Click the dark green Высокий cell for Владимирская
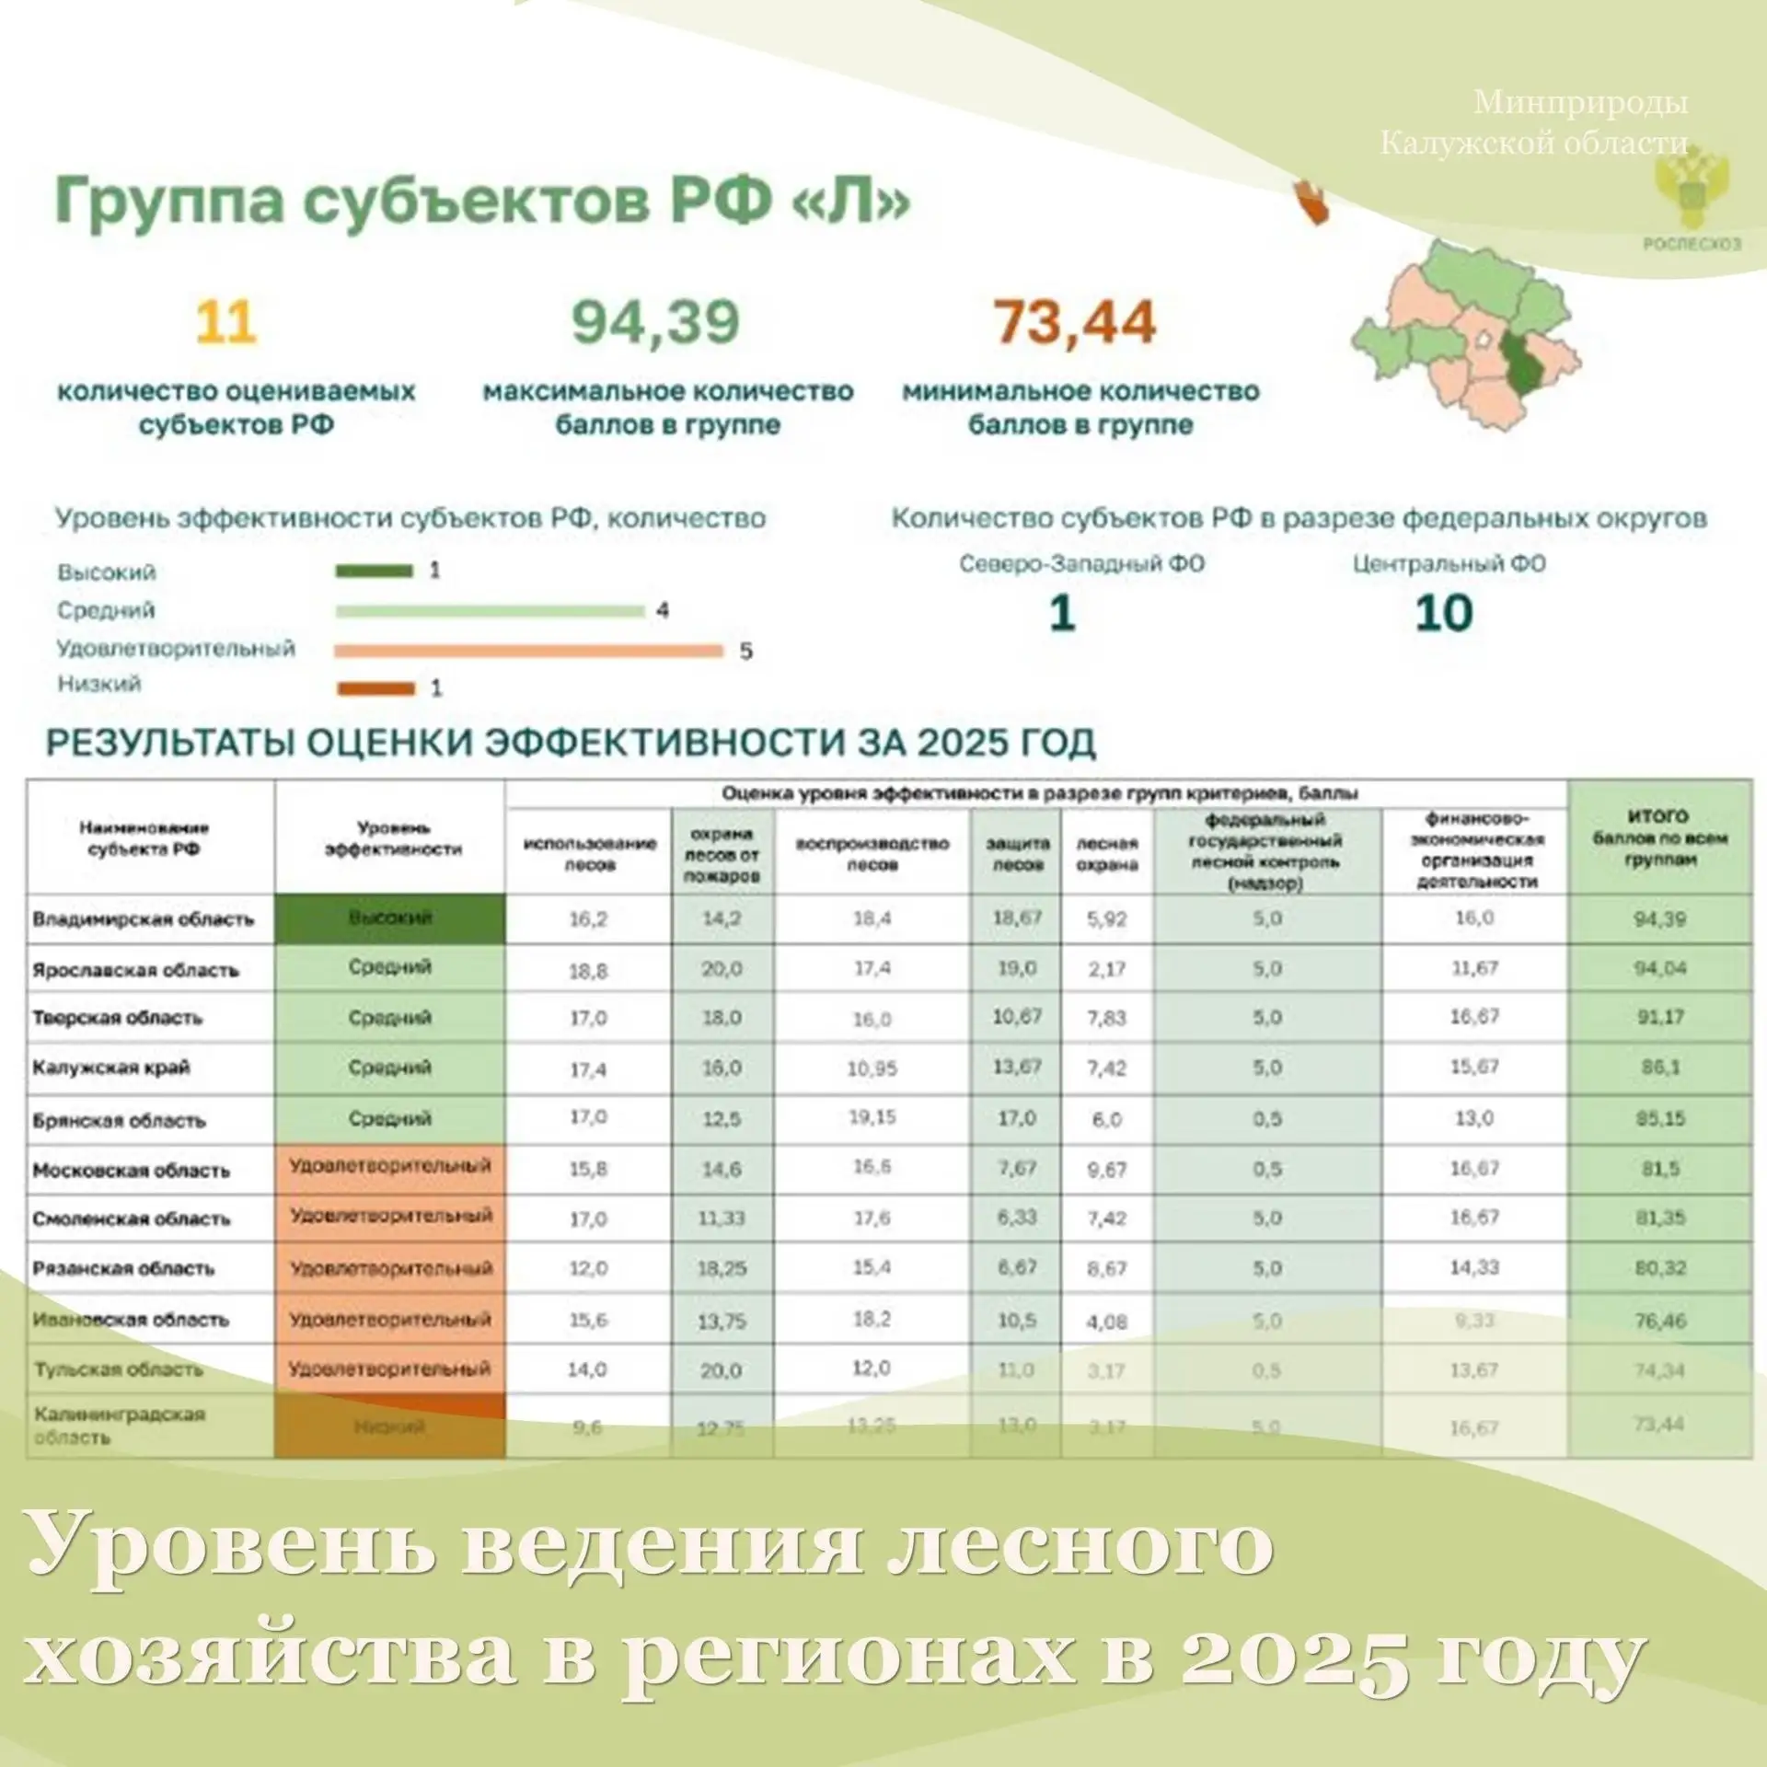Viewport: 1767px width, 1767px height. click(390, 918)
